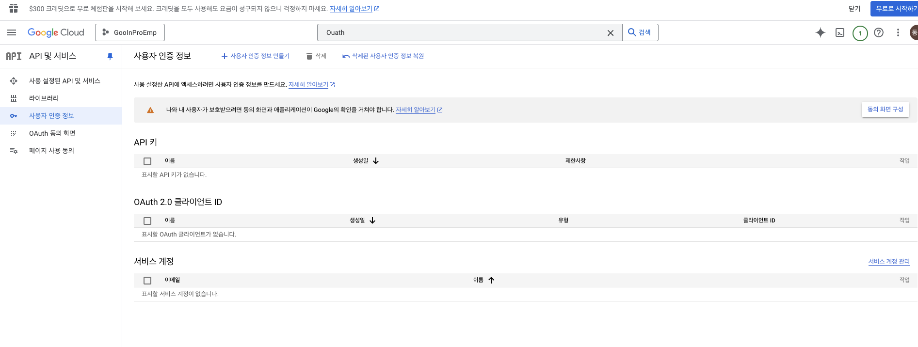Click the 검색 search button
This screenshot has height=347, width=918.
point(640,32)
